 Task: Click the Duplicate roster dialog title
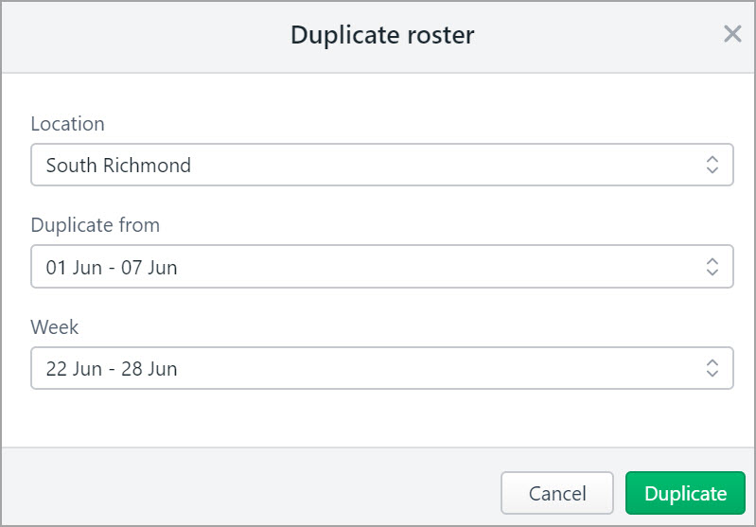tap(381, 36)
